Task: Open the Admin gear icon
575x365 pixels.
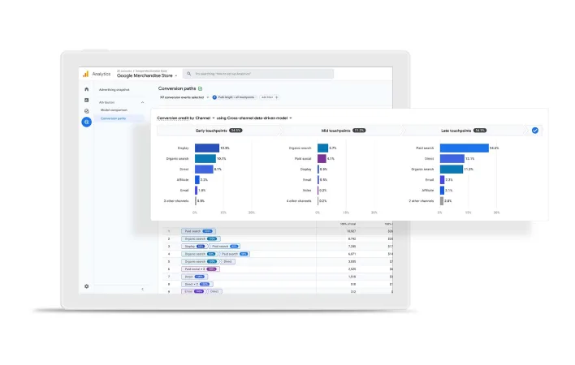Action: pos(87,286)
